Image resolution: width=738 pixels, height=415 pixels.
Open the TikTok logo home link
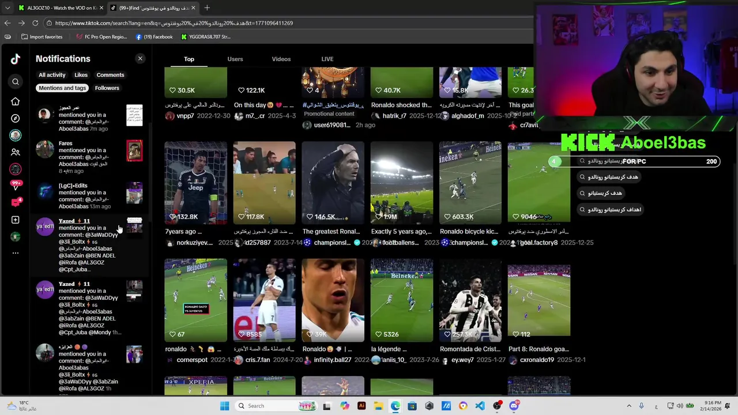coord(16,59)
